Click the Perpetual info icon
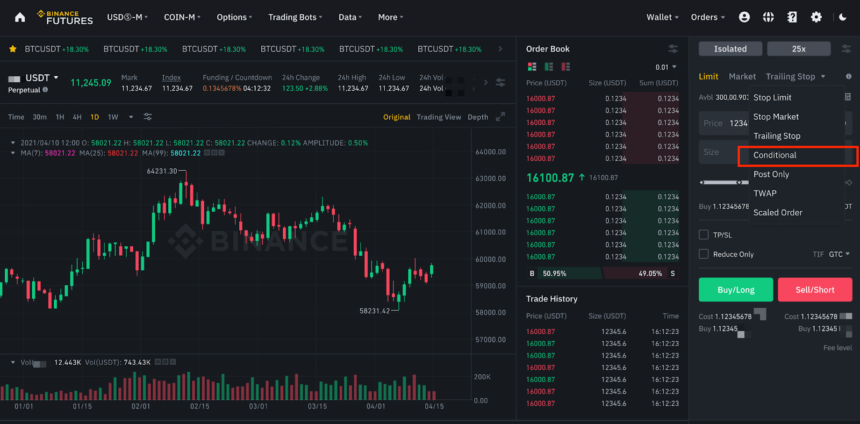This screenshot has height=424, width=860. point(45,90)
